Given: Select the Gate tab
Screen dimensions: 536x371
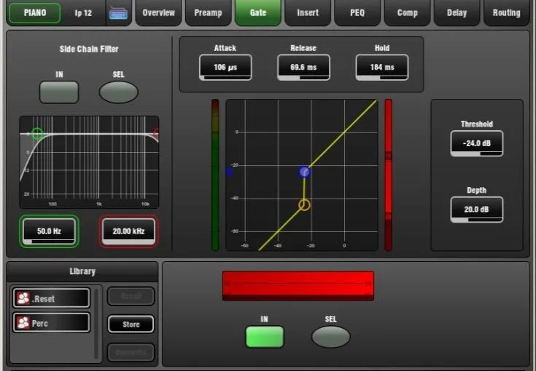Looking at the screenshot, I should (x=257, y=12).
